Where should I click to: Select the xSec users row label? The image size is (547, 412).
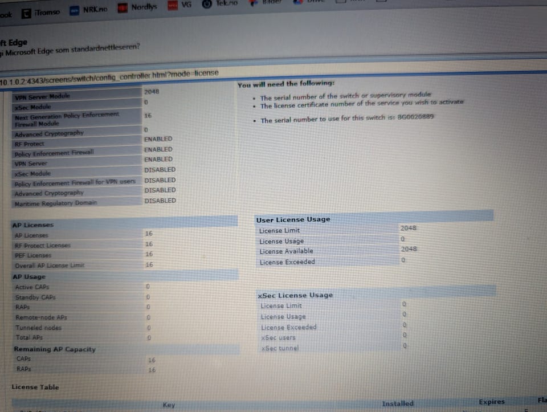tap(279, 338)
